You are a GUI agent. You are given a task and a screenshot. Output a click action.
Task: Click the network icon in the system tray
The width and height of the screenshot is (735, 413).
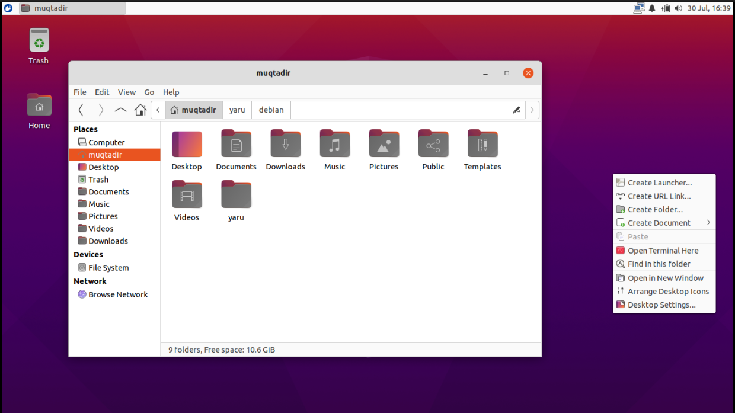pyautogui.click(x=640, y=8)
